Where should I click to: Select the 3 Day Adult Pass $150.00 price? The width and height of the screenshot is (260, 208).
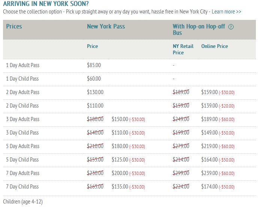tap(120, 119)
